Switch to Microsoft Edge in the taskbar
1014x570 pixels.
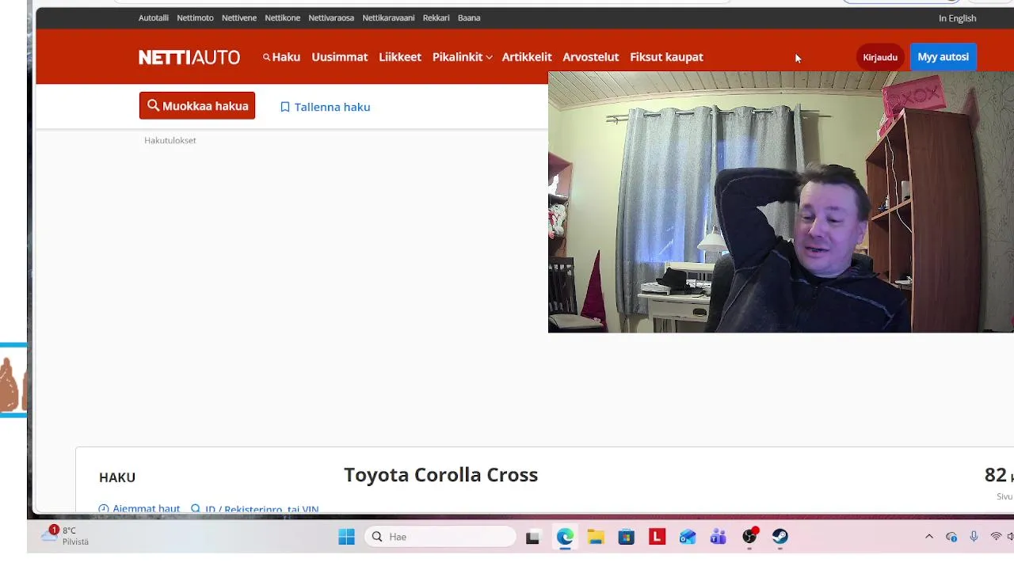565,537
